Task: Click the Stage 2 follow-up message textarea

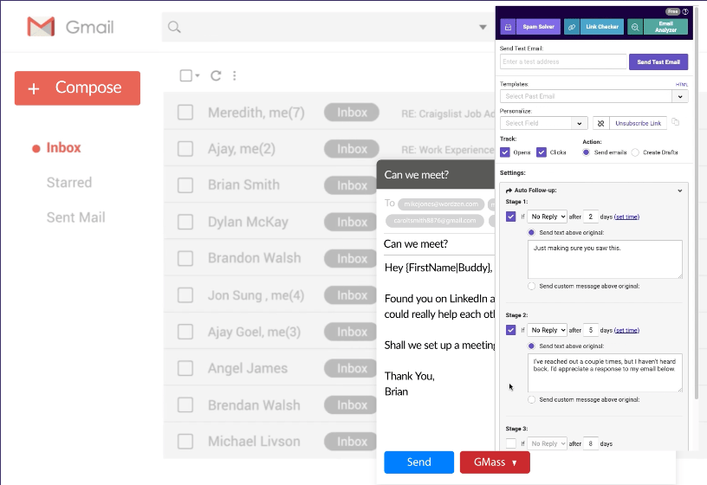Action: point(605,372)
